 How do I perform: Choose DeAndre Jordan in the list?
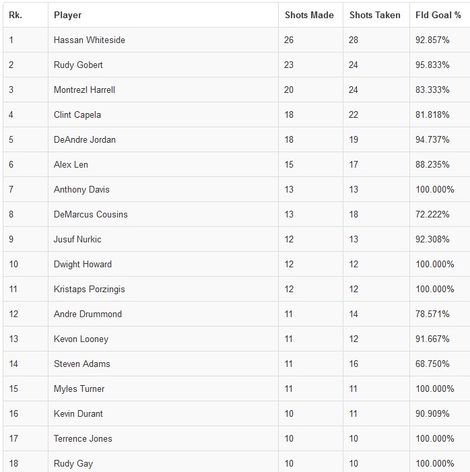coord(85,139)
